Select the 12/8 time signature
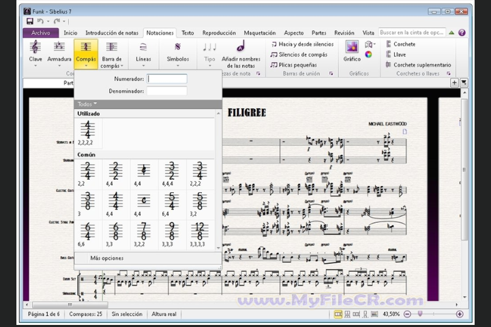Screen dimensions: 491x327 (x=200, y=234)
